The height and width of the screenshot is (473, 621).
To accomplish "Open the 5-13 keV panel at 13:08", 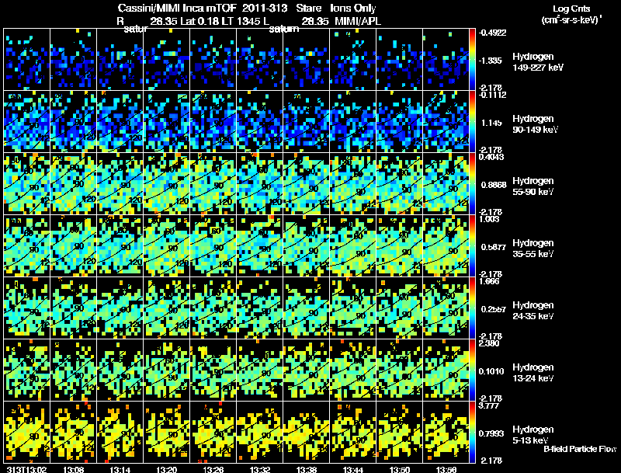I will (x=74, y=432).
